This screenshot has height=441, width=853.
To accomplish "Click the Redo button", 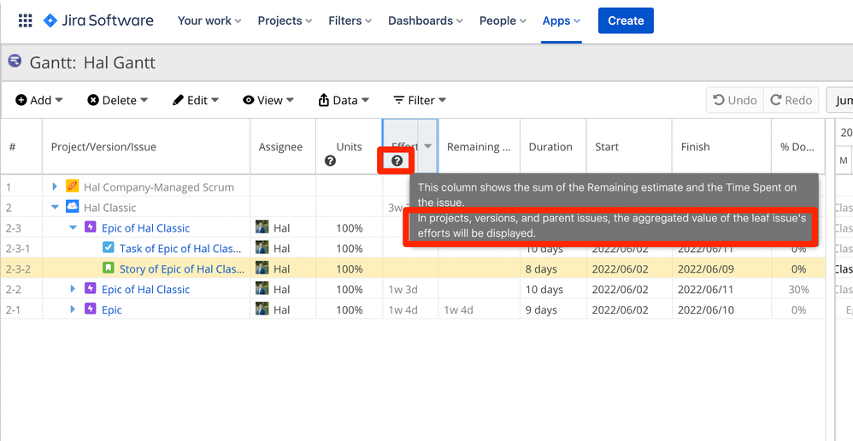I will (791, 100).
